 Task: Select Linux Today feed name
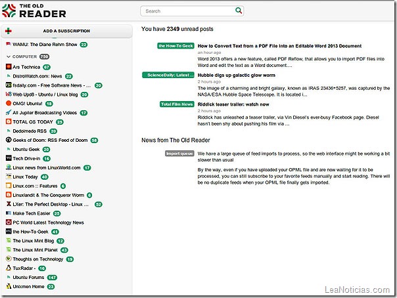coord(25,177)
